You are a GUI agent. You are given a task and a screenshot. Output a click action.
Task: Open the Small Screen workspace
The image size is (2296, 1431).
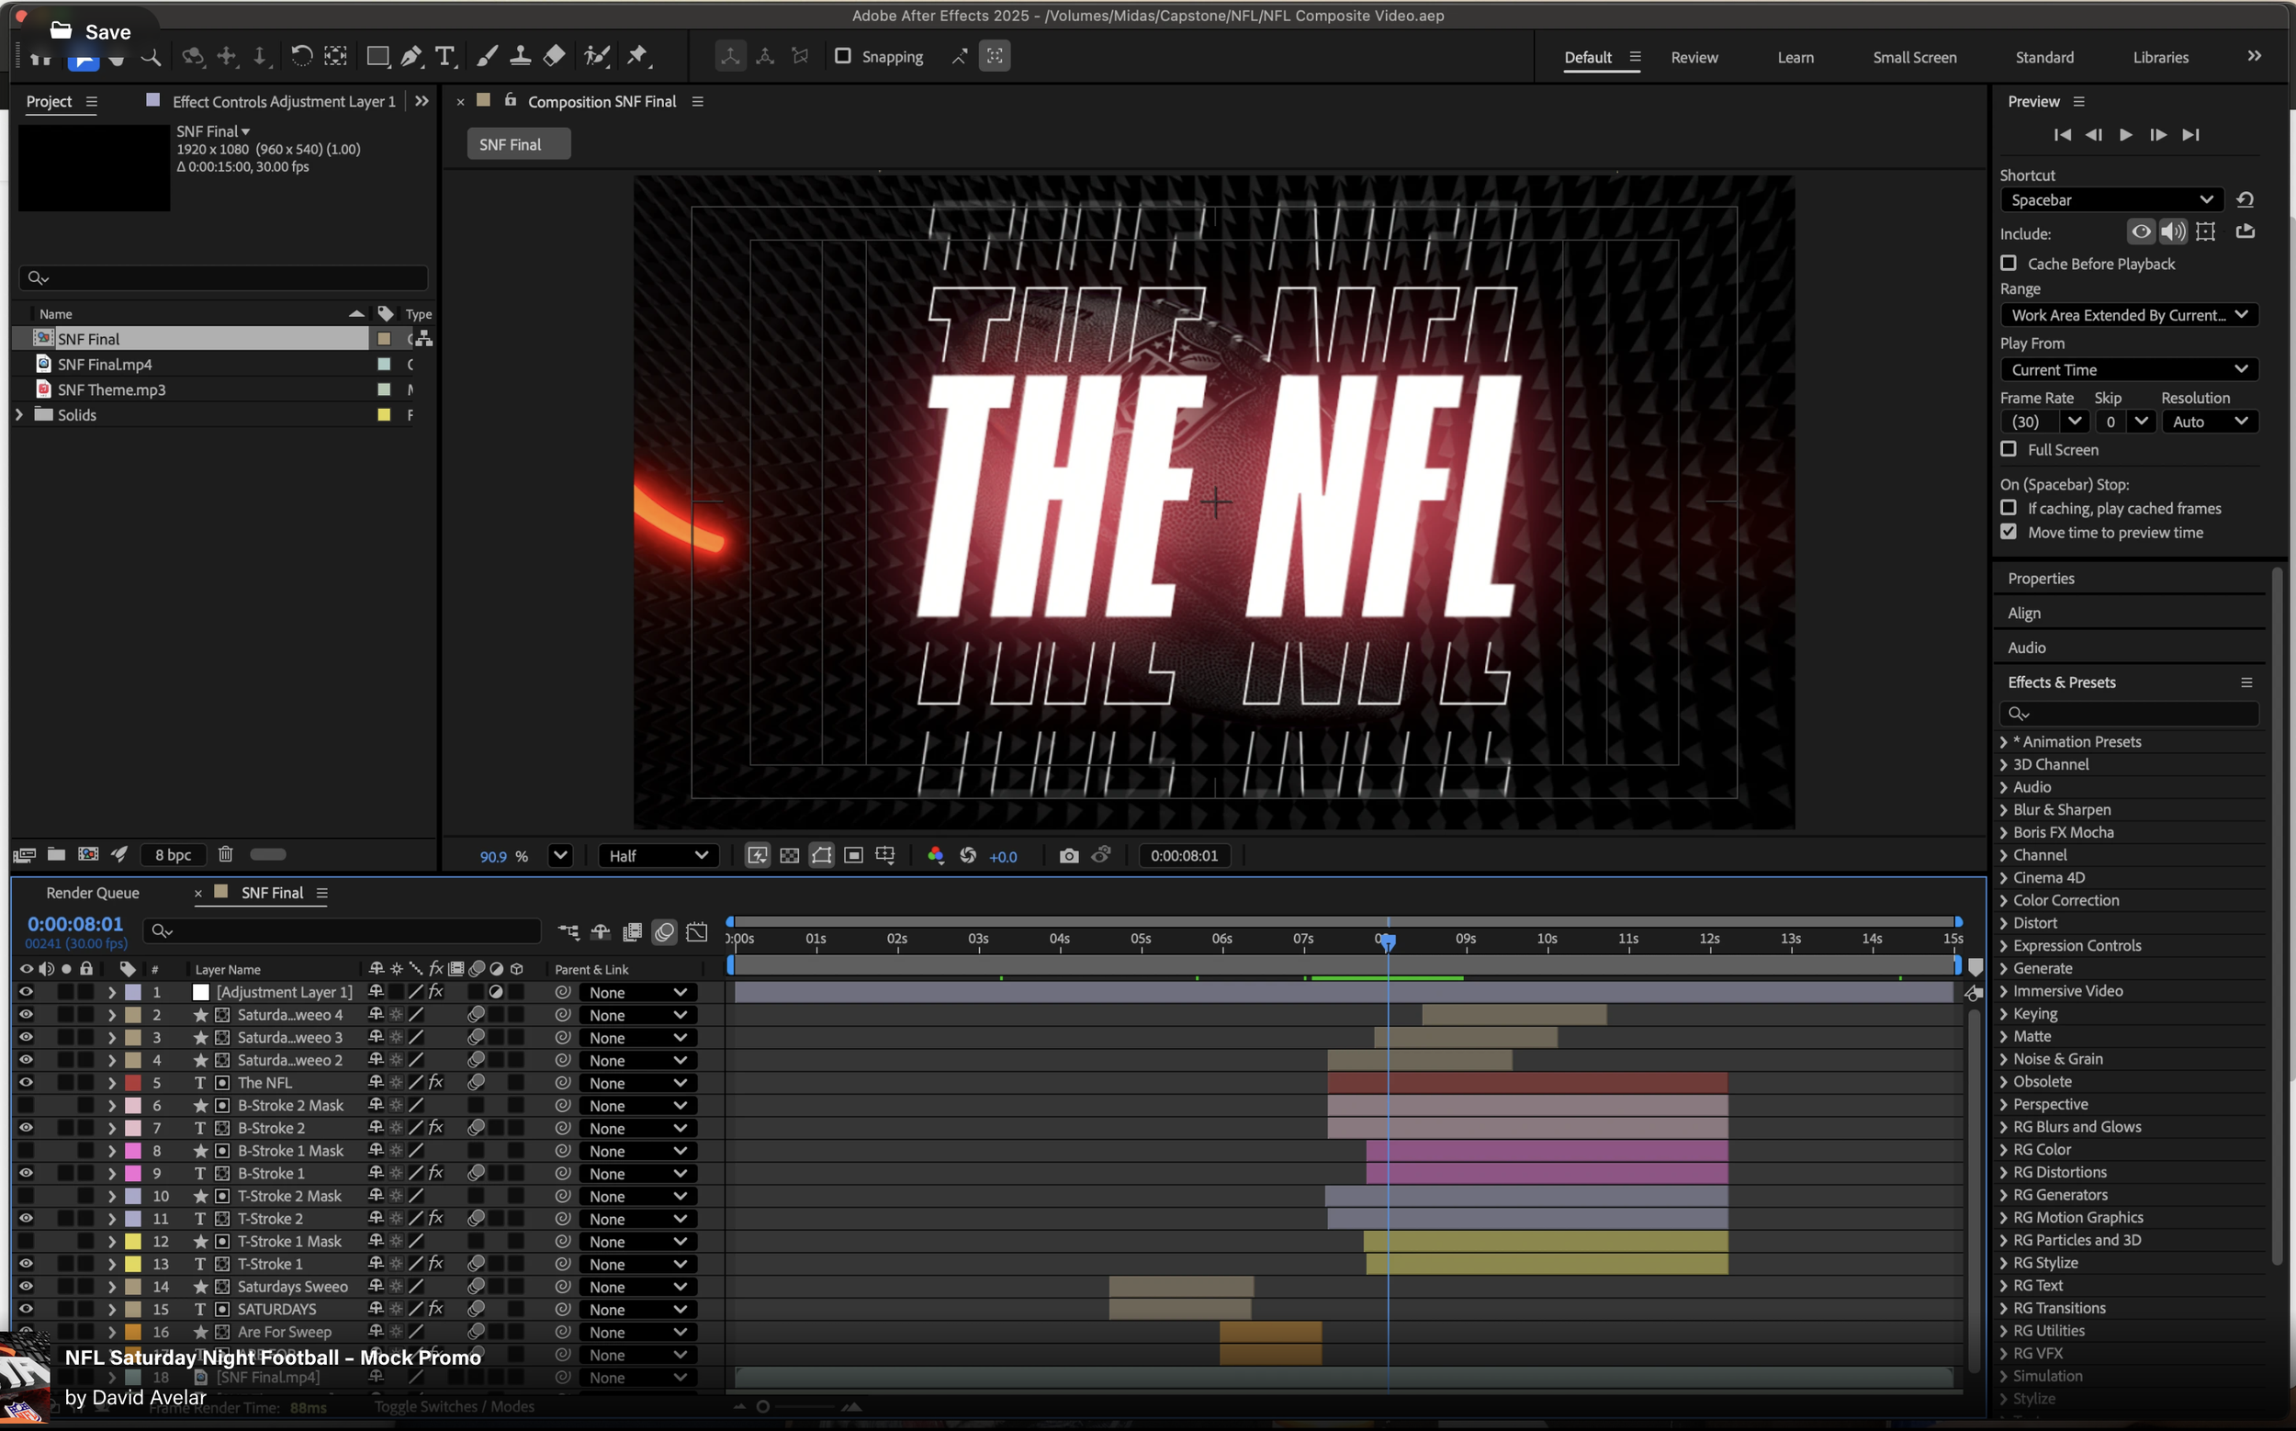coord(1915,57)
